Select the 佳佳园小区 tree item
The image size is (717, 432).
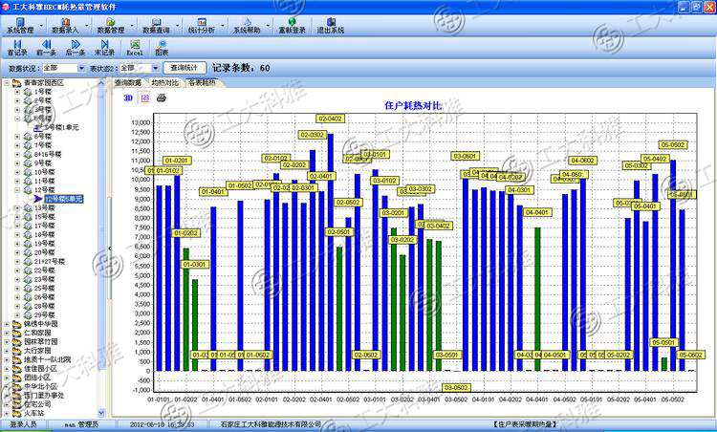[41, 369]
